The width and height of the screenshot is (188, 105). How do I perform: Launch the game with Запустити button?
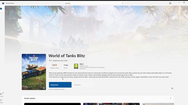pyautogui.click(x=60, y=85)
